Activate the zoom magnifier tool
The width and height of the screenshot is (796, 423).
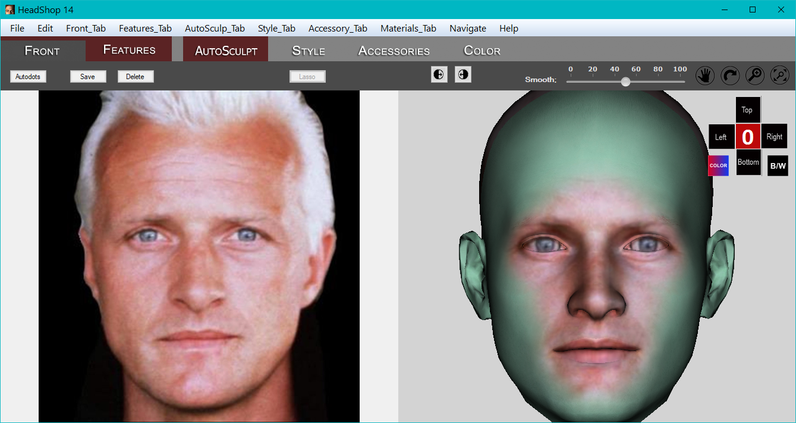pos(755,75)
